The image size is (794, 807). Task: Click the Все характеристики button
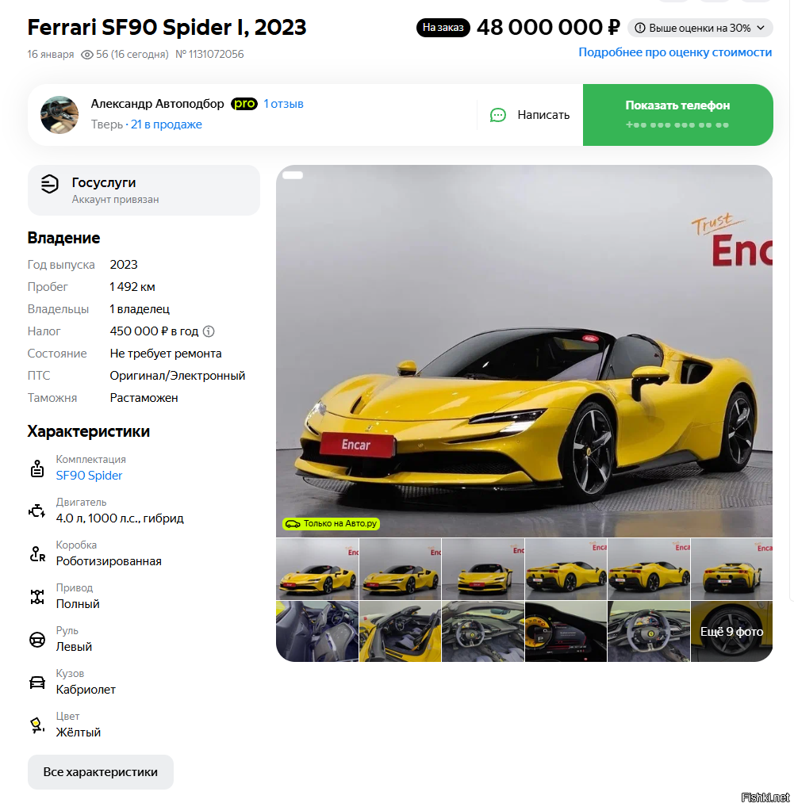[101, 772]
